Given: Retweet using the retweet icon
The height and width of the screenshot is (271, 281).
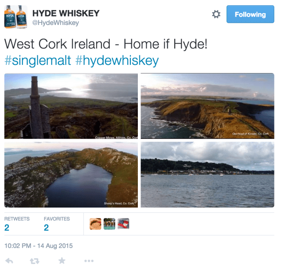Looking at the screenshot, I should [x=35, y=261].
